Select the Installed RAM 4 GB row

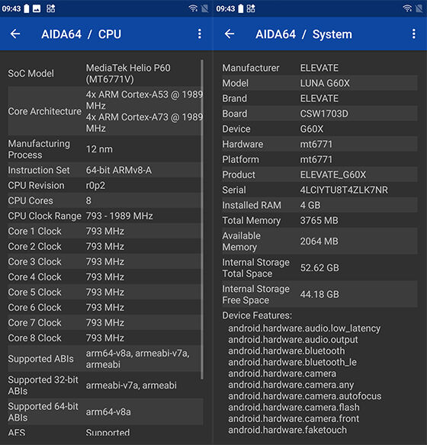319,205
